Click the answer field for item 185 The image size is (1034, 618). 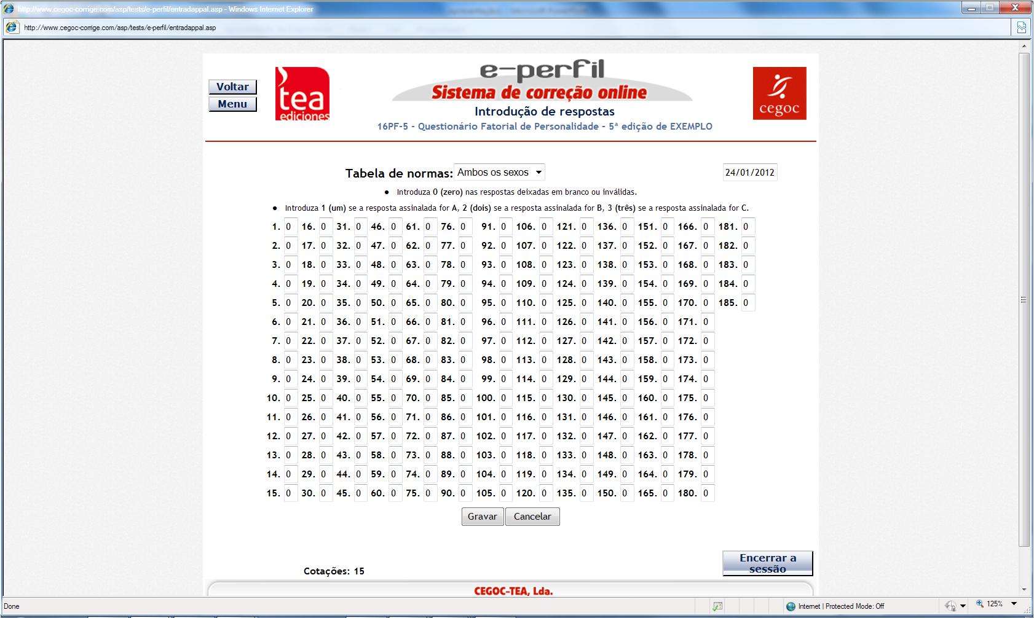tap(748, 303)
